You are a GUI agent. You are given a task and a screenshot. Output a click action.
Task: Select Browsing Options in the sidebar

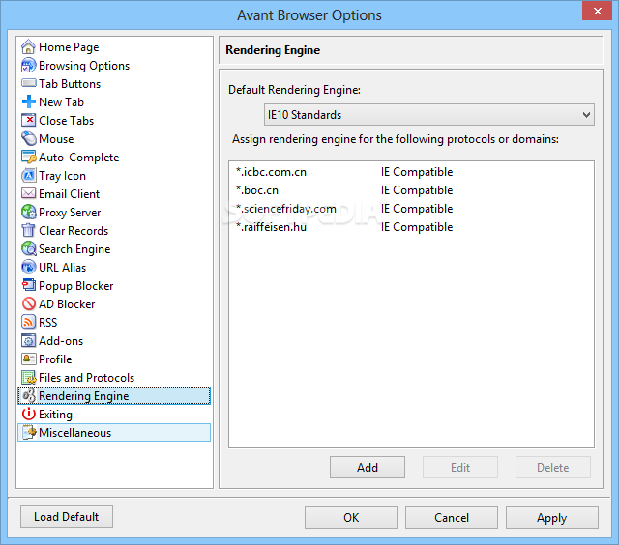[x=84, y=66]
